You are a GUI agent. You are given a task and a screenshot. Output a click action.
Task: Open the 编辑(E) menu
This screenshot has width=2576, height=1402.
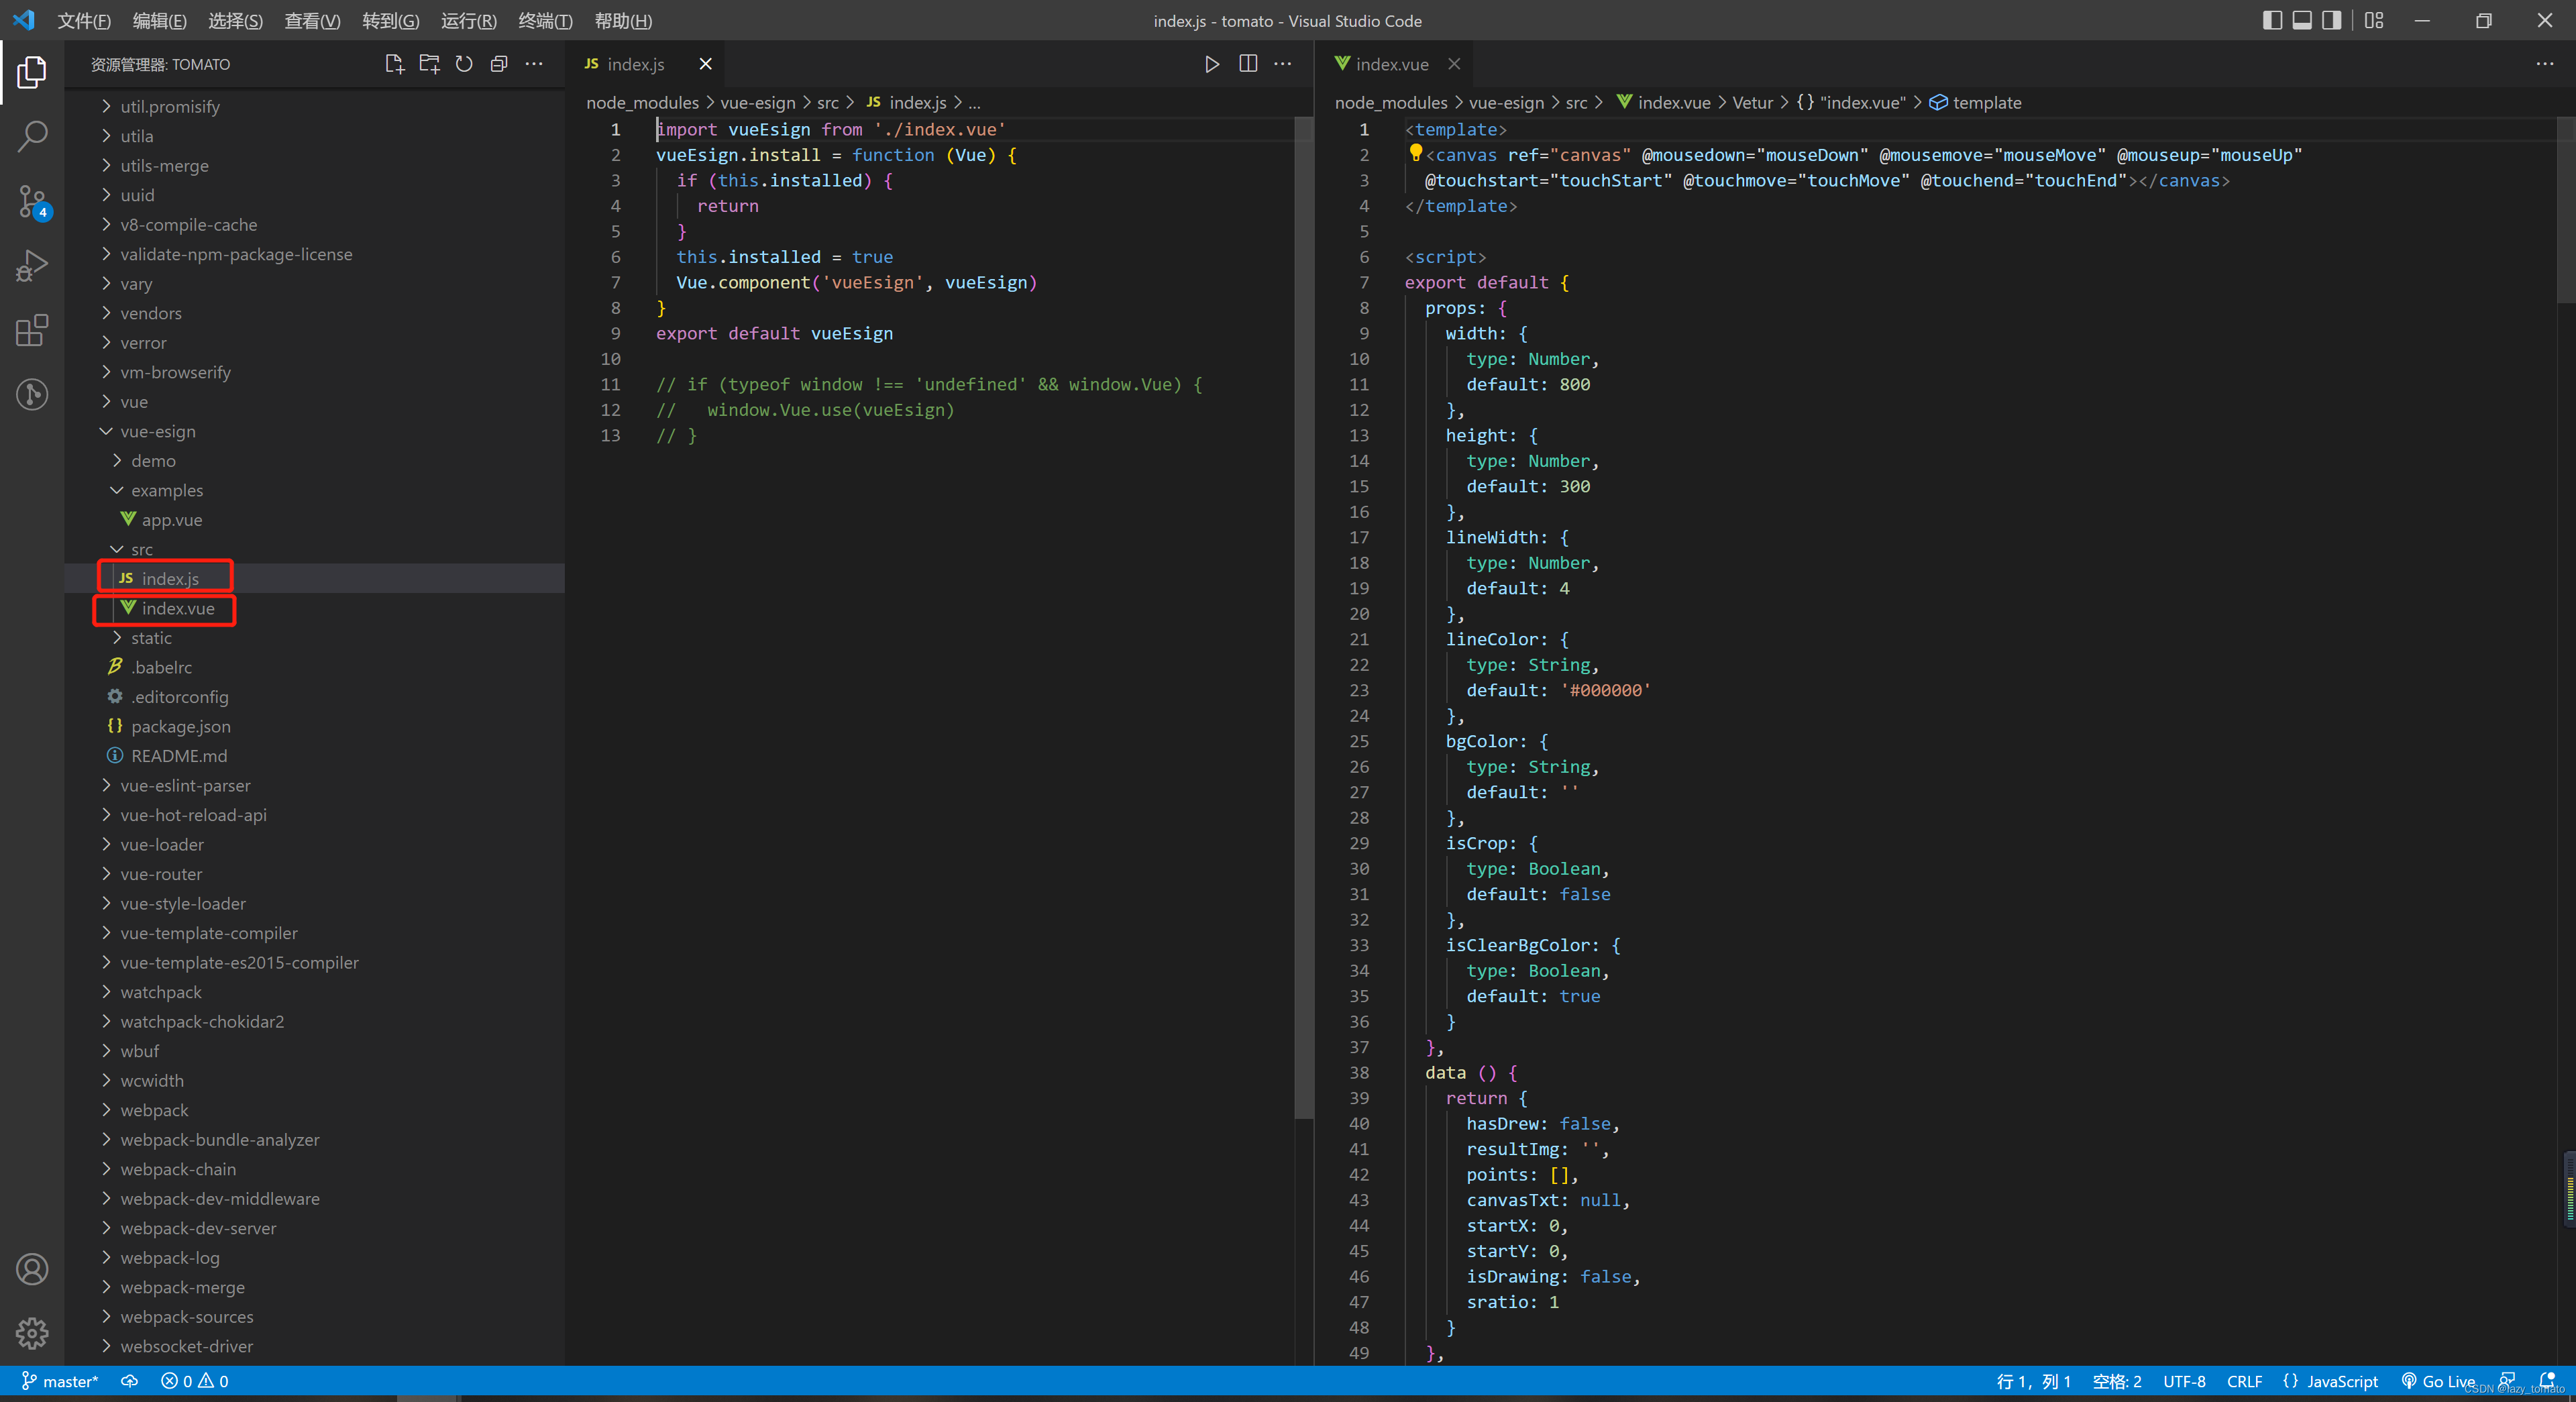(x=159, y=20)
